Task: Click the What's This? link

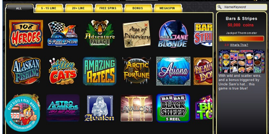Action: tap(239, 45)
